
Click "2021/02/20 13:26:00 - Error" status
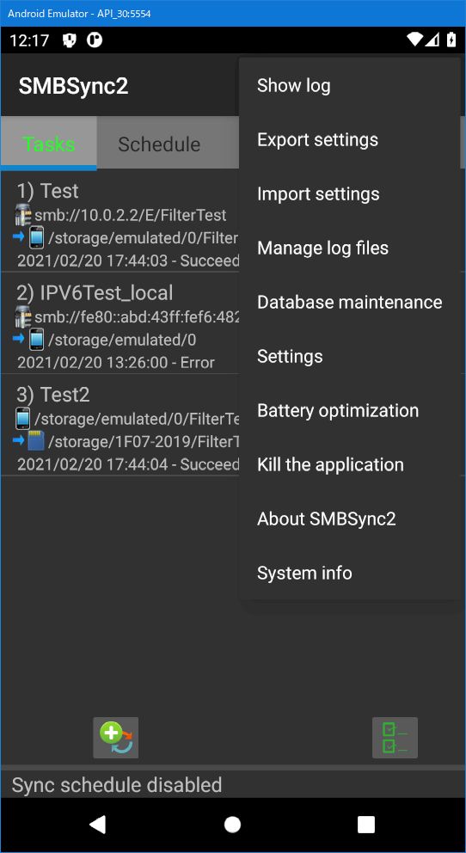(x=116, y=362)
